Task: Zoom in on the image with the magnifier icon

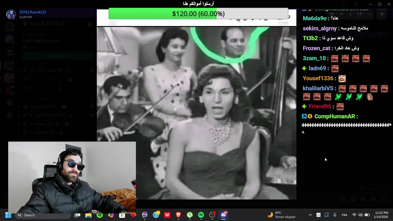Action: coord(332,14)
